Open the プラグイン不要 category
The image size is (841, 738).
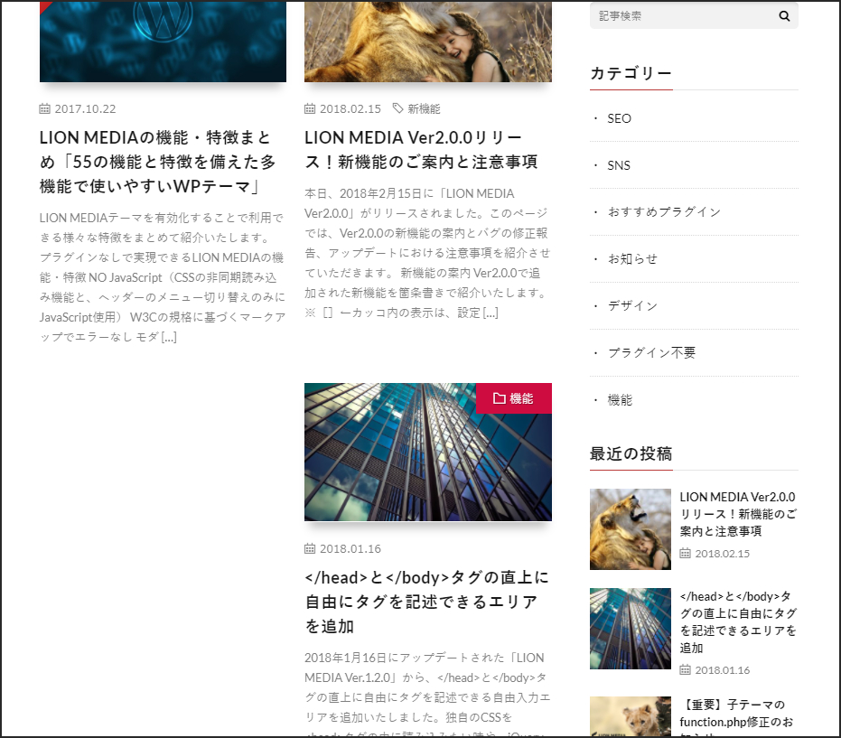(x=651, y=352)
